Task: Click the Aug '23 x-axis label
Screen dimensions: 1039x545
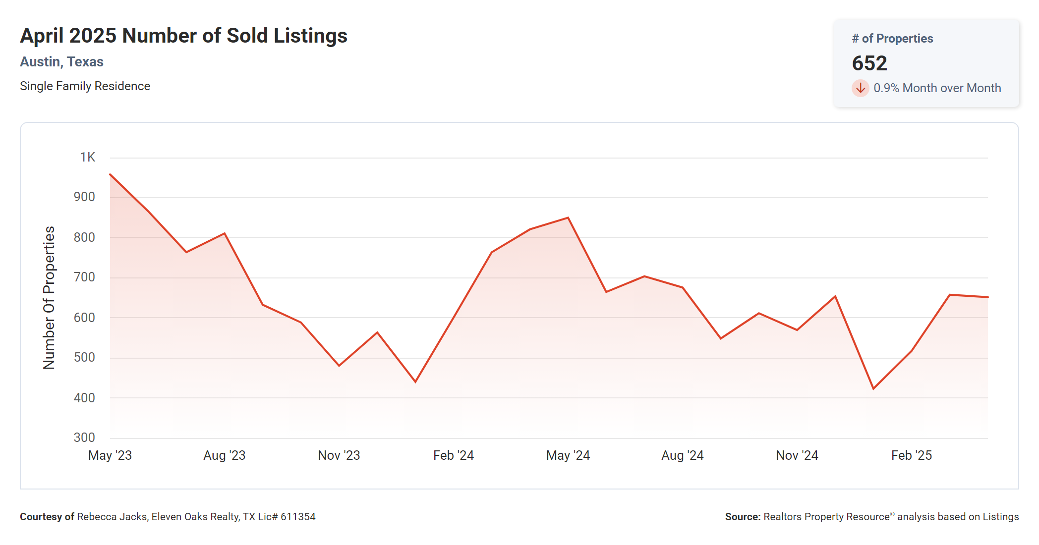Action: tap(225, 455)
